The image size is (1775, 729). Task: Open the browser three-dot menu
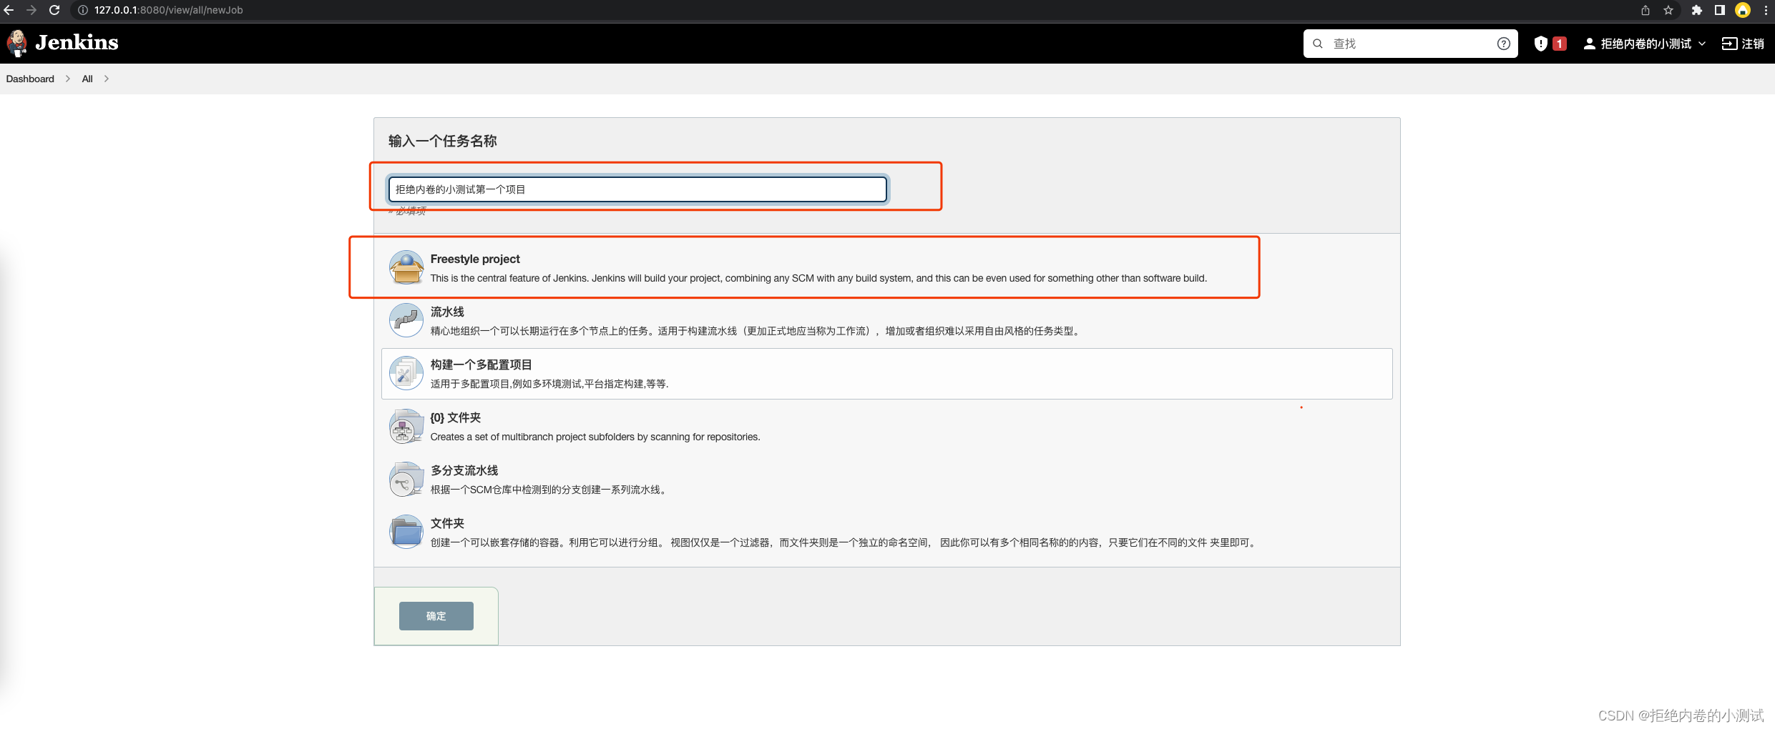[x=1765, y=10]
